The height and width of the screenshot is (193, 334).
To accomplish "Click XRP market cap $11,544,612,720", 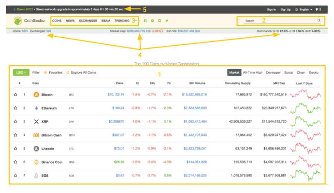I will point(274,122).
